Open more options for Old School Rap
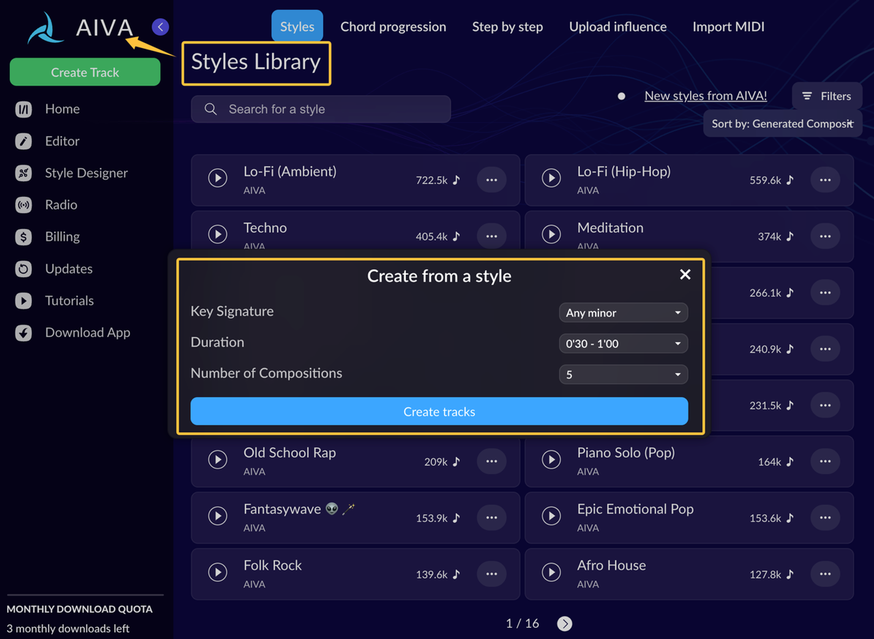The width and height of the screenshot is (874, 639). point(492,461)
